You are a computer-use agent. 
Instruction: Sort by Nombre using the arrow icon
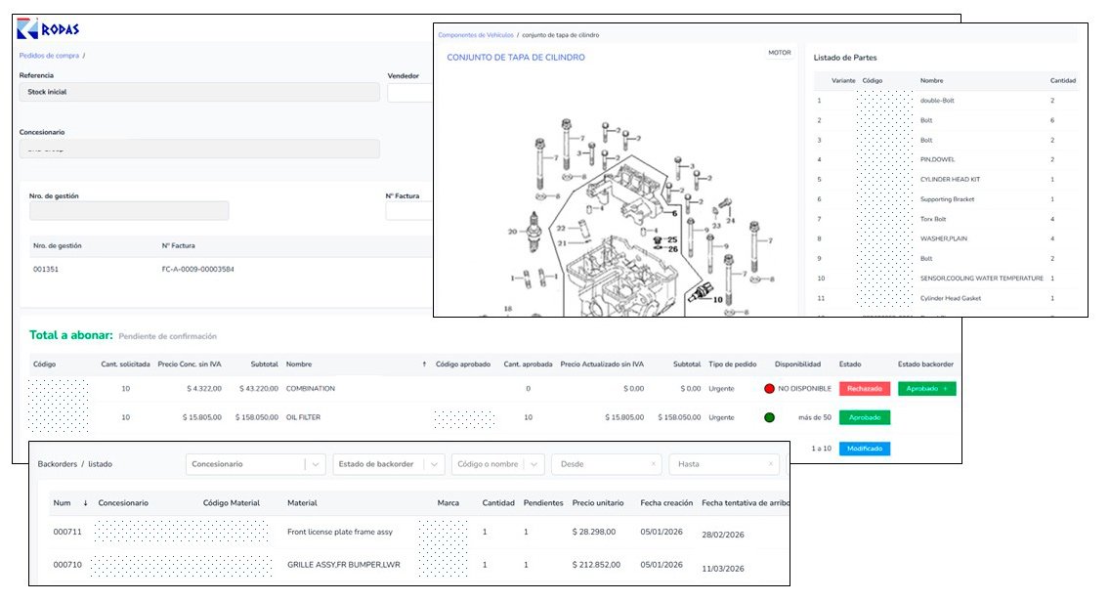424,365
